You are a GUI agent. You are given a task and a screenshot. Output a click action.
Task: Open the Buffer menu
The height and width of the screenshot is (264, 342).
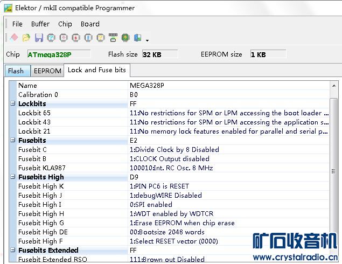tap(40, 24)
